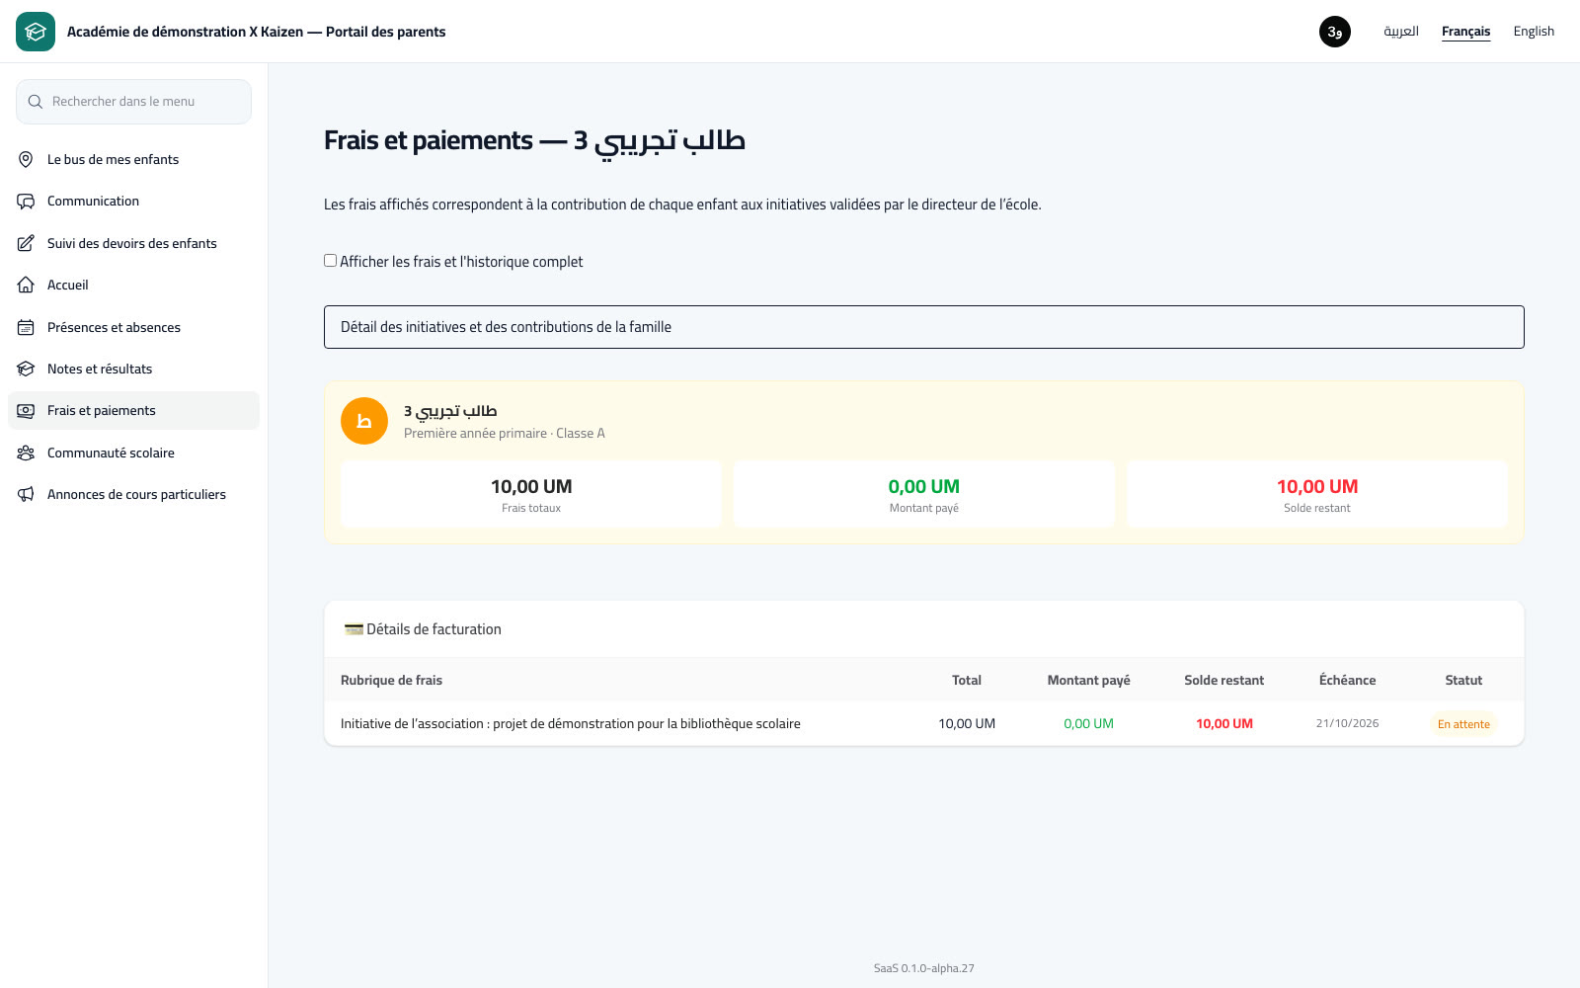Click the school community people icon
1580x988 pixels.
pos(26,453)
